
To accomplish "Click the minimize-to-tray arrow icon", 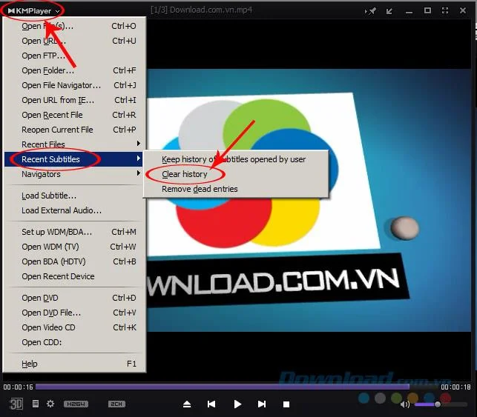I will (389, 11).
